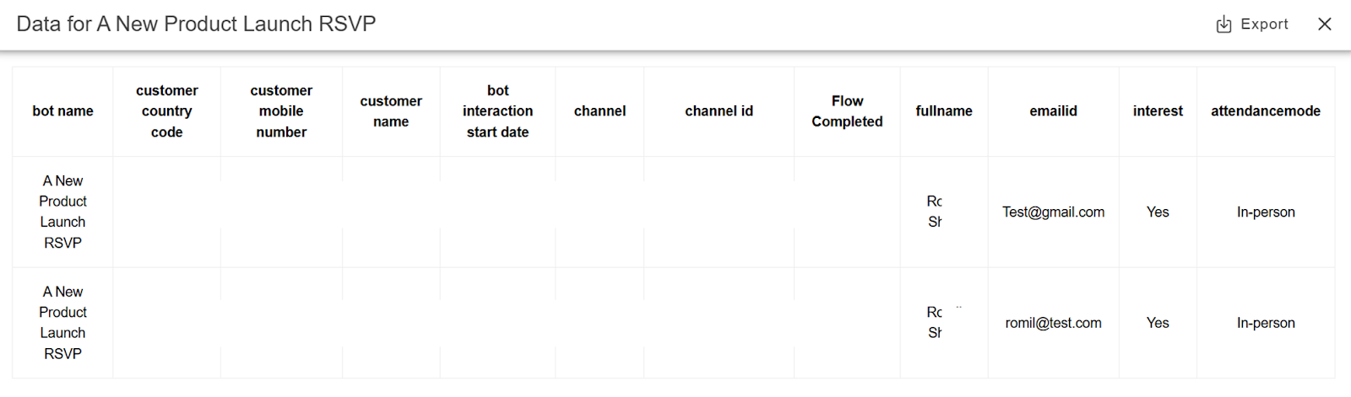1351x397 pixels.
Task: Select the Flow Completed column header
Action: pos(847,111)
